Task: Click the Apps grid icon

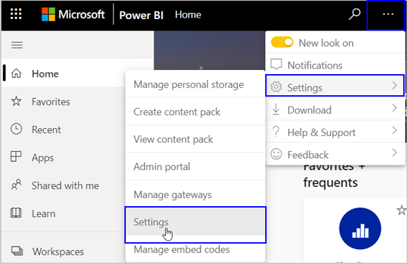Action: [16, 156]
